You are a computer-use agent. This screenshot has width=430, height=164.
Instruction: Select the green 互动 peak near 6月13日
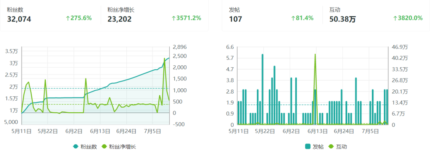(315, 55)
